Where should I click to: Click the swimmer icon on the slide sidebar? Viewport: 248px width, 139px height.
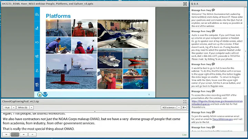click(x=37, y=29)
